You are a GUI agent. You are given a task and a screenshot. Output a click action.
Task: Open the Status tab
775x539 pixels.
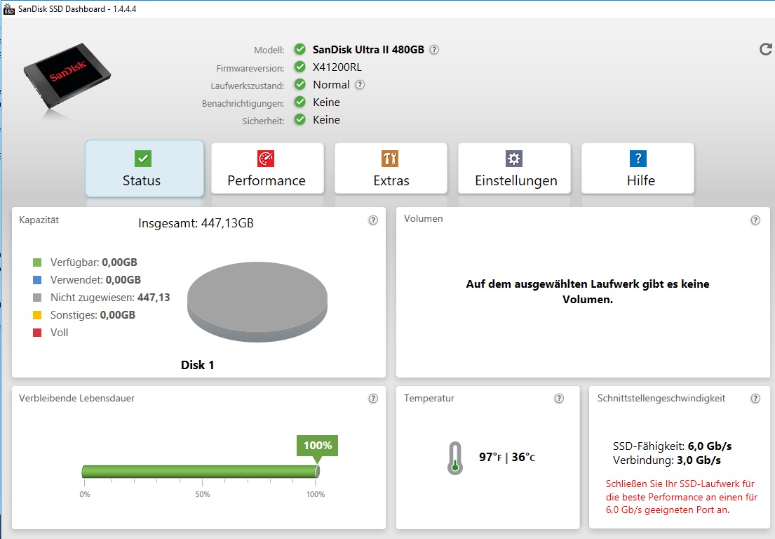pyautogui.click(x=144, y=168)
